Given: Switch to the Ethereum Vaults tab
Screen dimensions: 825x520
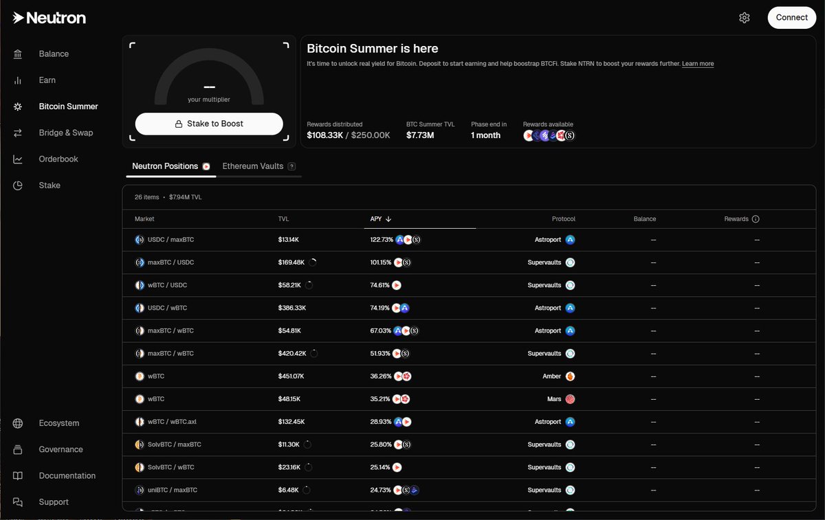Looking at the screenshot, I should (252, 166).
